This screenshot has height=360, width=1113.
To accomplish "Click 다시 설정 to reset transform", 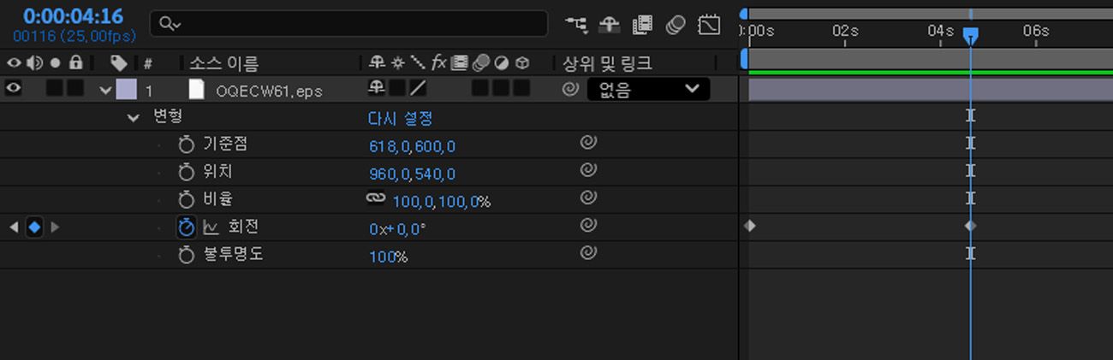I will [400, 118].
